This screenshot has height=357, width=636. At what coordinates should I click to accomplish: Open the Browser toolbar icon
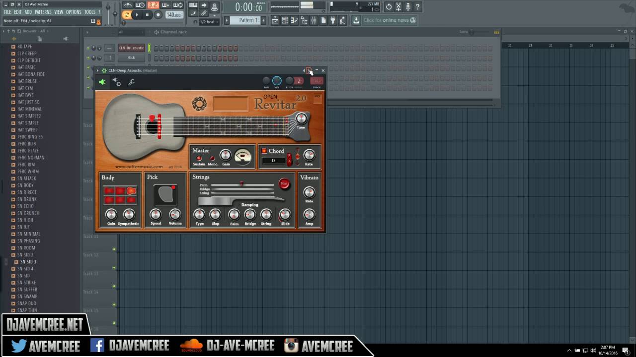click(x=304, y=20)
